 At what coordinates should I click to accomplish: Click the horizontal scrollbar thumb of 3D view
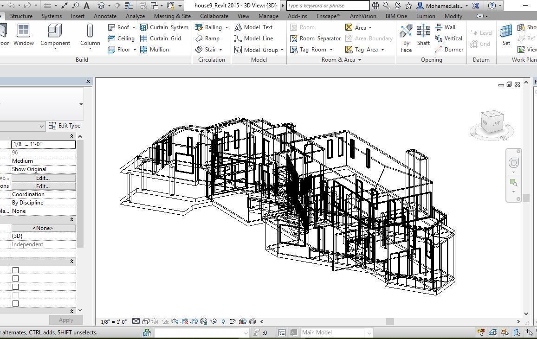[390, 321]
